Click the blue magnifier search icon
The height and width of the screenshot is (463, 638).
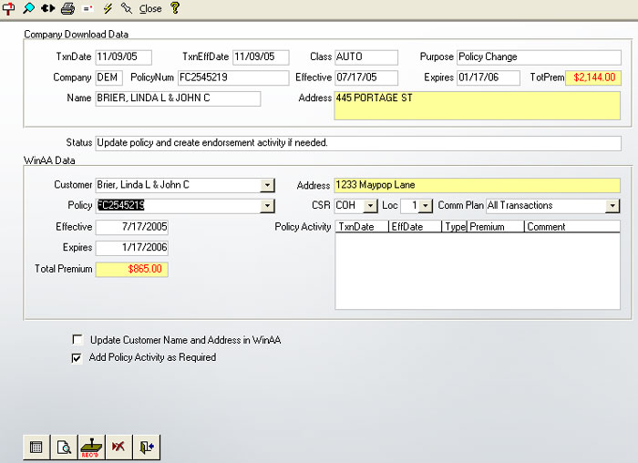[x=28, y=8]
